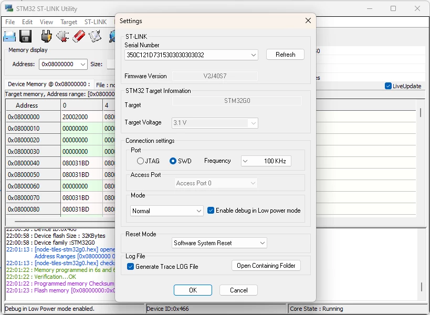The width and height of the screenshot is (430, 315).
Task: Toggle Generate Trace LOG File checkbox
Action: (x=131, y=267)
